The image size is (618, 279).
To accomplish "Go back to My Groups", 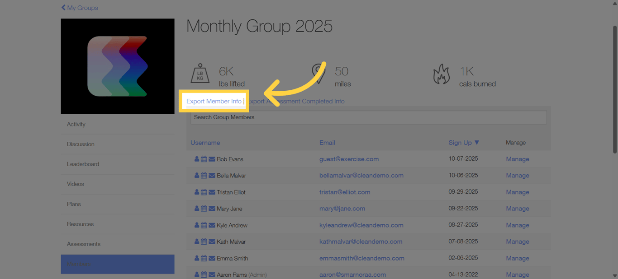I will (79, 8).
